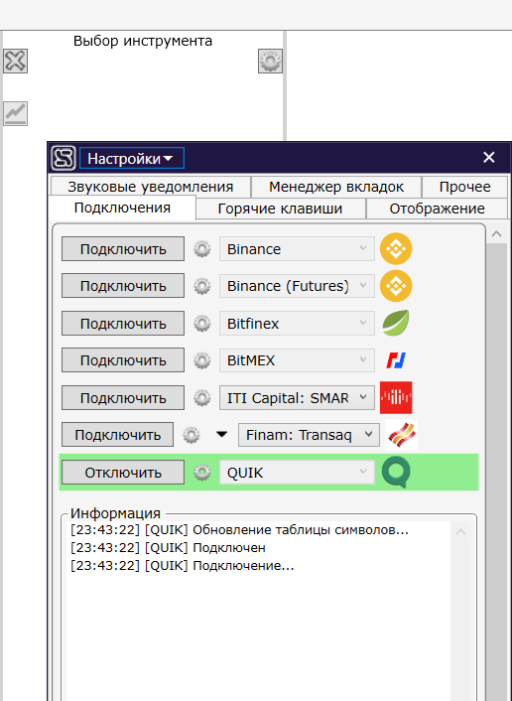This screenshot has width=512, height=701.
Task: Expand the Bitfinex connection dropdown
Action: 297,324
